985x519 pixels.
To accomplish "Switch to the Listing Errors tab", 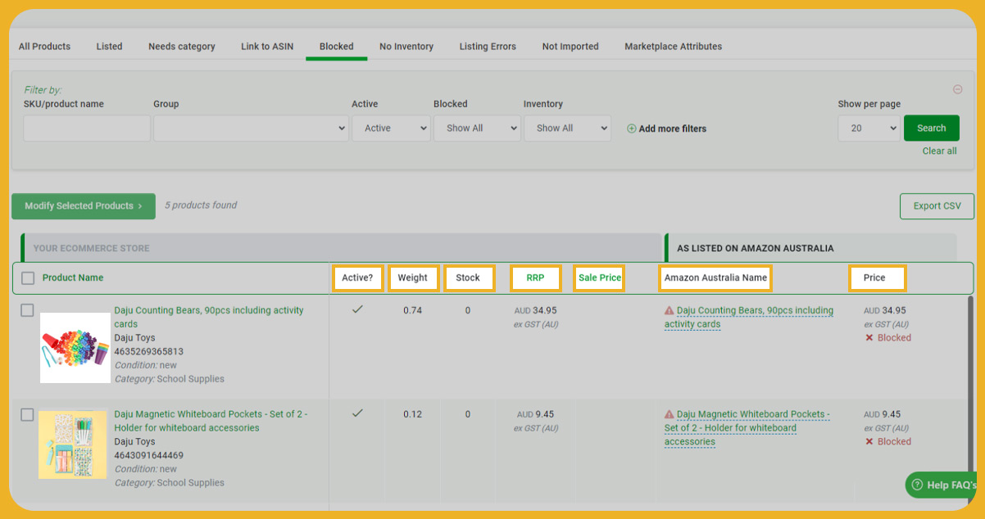I will pyautogui.click(x=488, y=47).
